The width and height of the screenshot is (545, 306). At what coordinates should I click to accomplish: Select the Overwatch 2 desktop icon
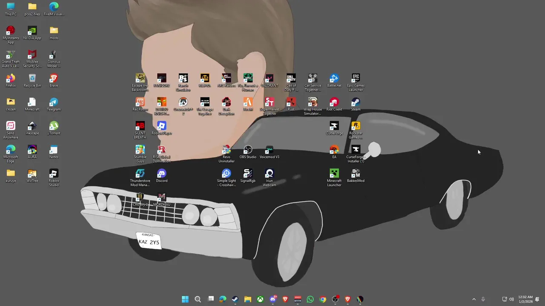[183, 106]
